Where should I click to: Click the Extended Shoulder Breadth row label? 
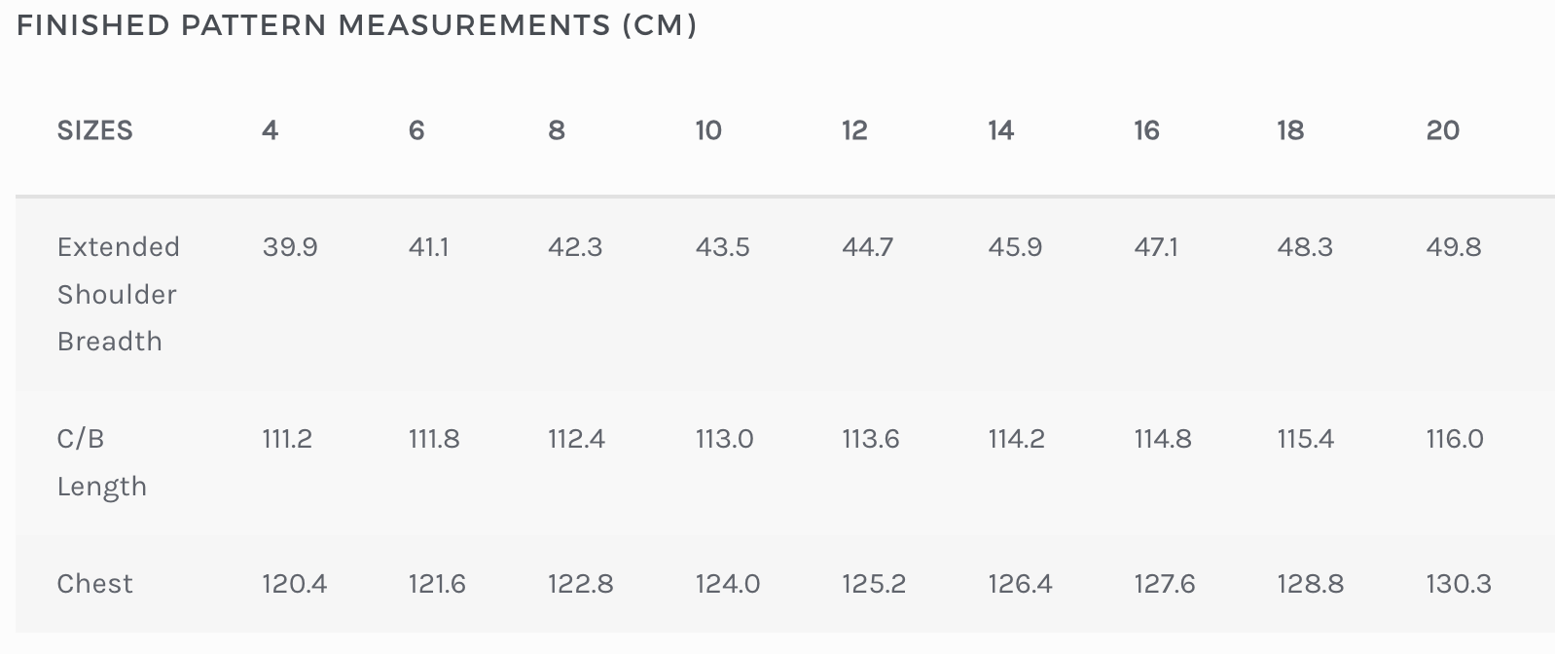pos(118,294)
